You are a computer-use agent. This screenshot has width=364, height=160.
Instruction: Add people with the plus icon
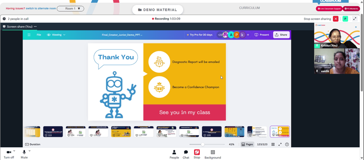point(248,35)
